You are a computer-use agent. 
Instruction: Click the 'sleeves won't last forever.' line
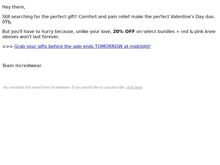tap(31, 37)
